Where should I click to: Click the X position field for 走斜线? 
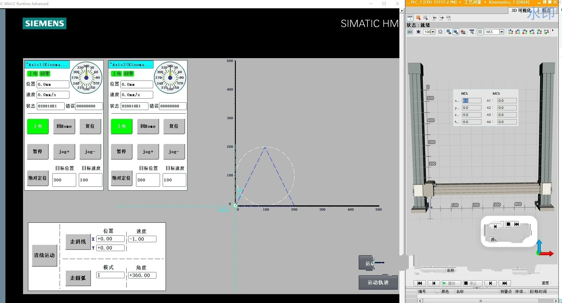click(110, 239)
